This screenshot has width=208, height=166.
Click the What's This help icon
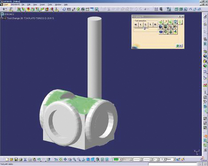click(x=49, y=159)
